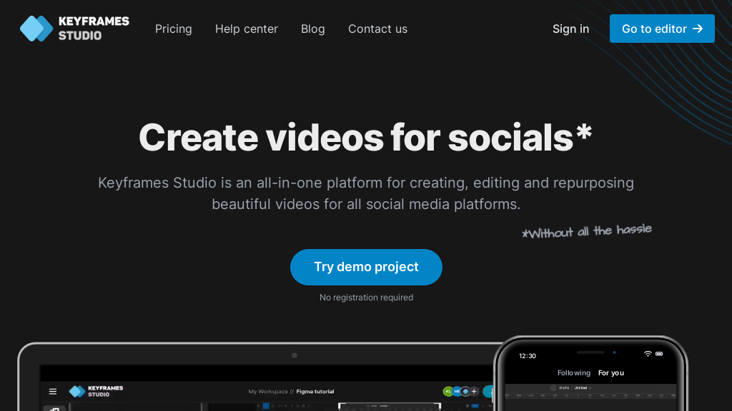Switch to Following tab on phone
Screen dimensions: 732x411
point(573,373)
